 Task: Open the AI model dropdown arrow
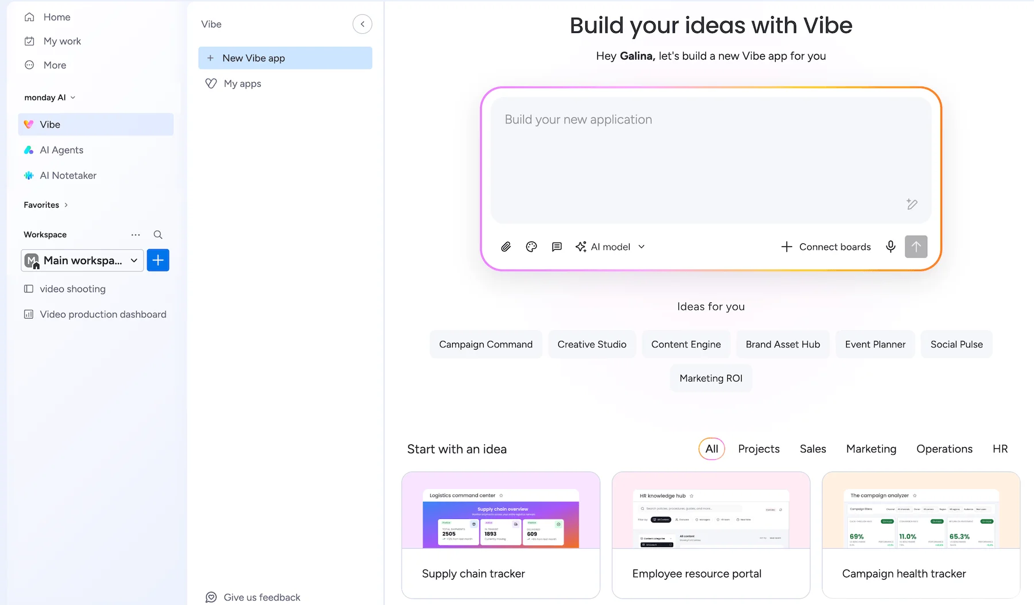tap(642, 247)
